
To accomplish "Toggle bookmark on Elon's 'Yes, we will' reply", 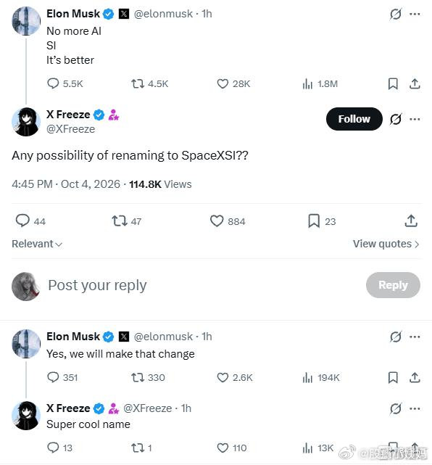I will point(393,377).
